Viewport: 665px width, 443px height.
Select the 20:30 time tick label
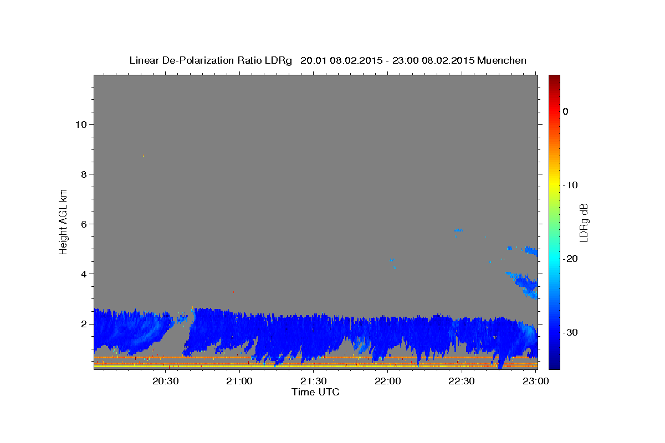tap(165, 381)
